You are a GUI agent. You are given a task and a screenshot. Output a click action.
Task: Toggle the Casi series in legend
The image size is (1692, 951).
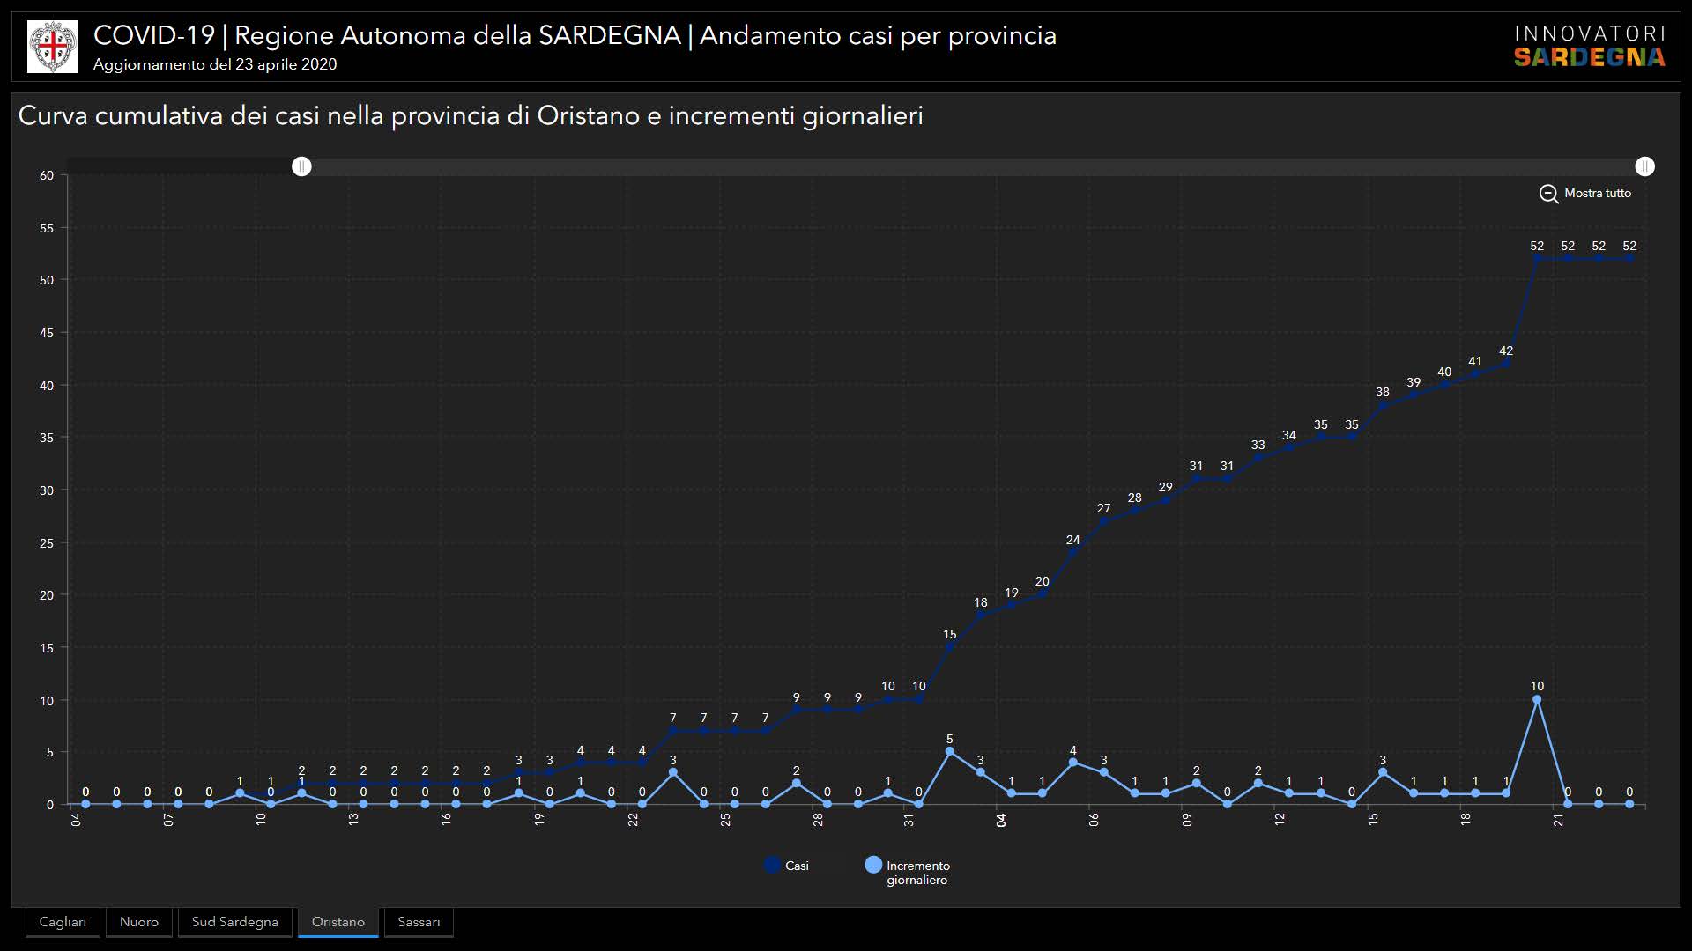[x=797, y=866]
